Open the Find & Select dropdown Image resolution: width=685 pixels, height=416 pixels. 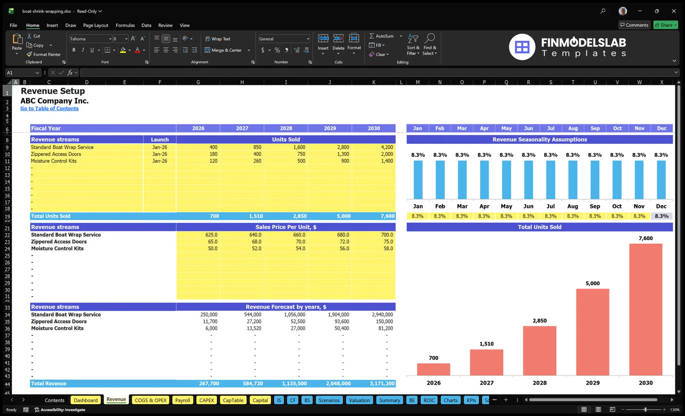(x=430, y=44)
